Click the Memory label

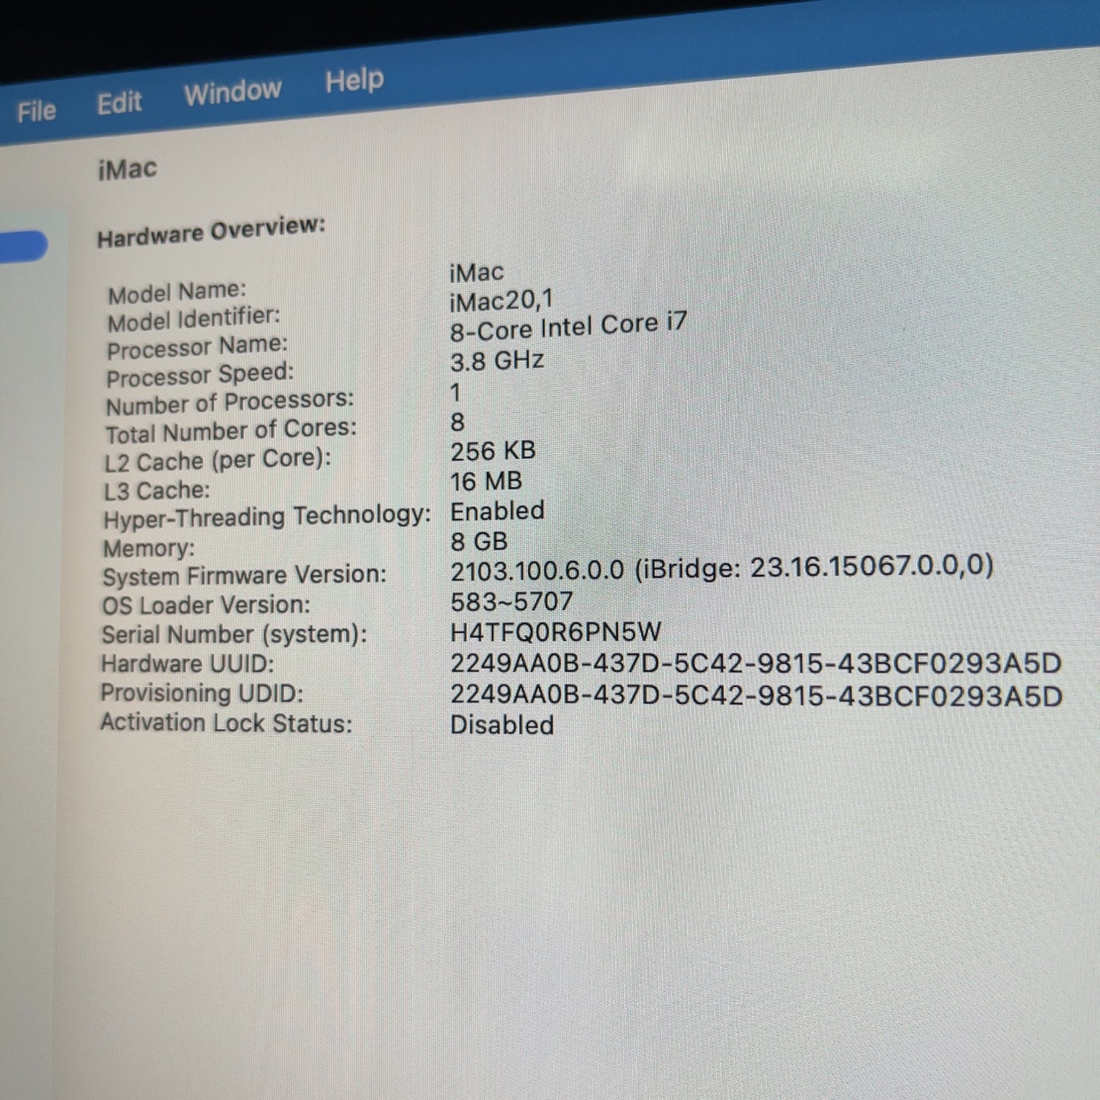click(149, 548)
